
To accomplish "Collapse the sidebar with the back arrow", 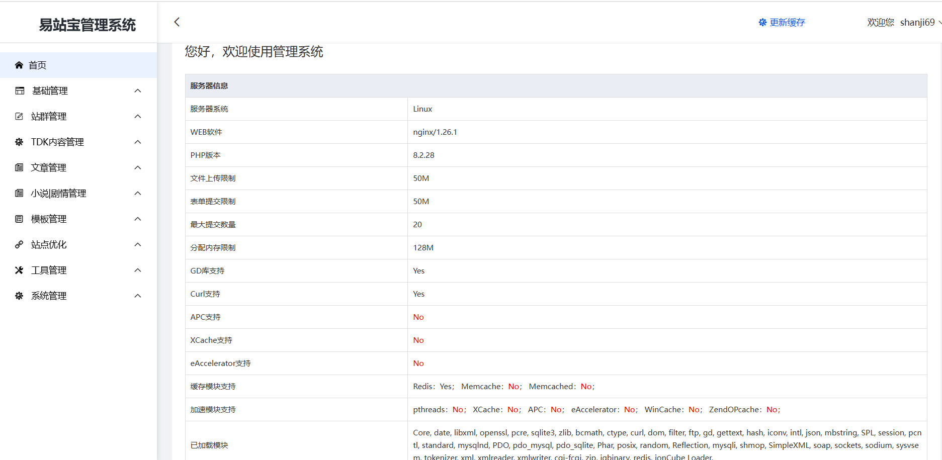I will [x=177, y=22].
